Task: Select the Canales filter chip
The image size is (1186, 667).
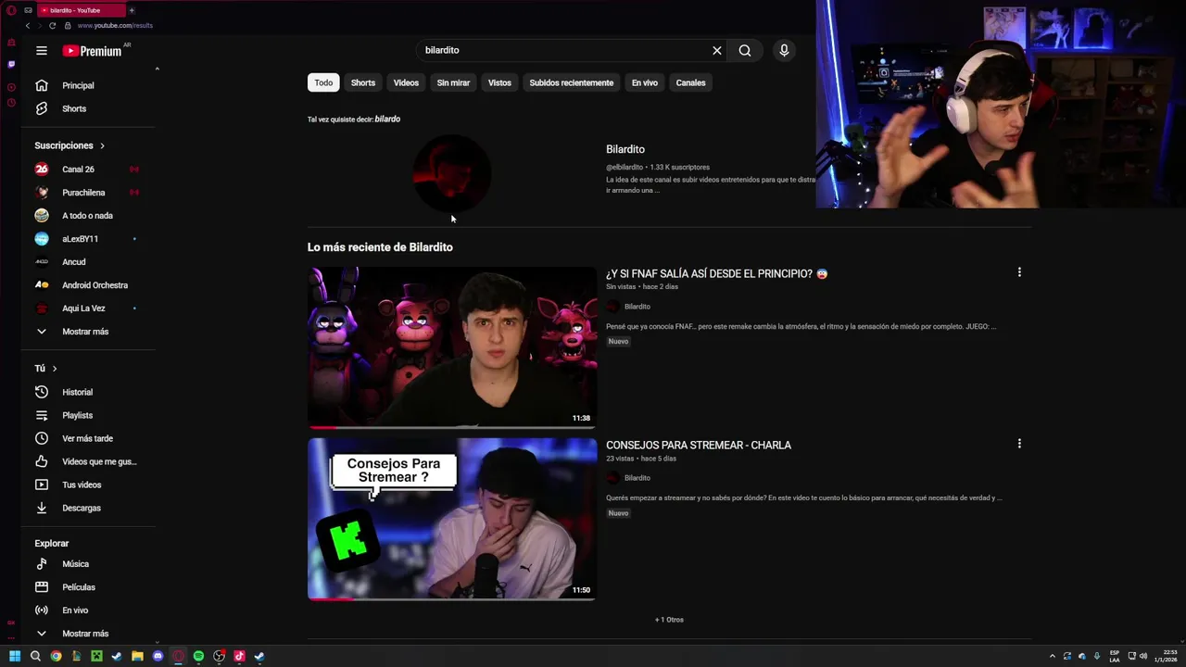Action: pyautogui.click(x=690, y=82)
